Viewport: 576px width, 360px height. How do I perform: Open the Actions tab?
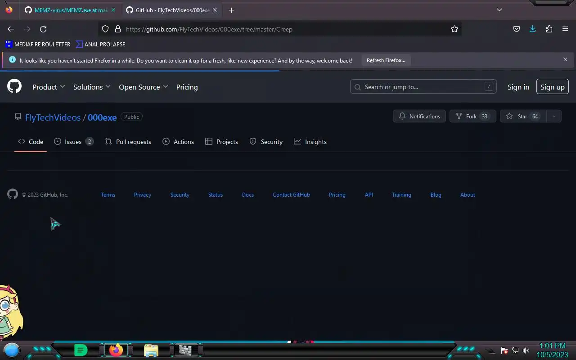coord(178,141)
